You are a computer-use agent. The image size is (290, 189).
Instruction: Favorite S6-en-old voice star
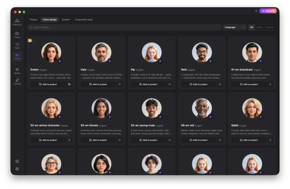pyautogui.click(x=220, y=140)
